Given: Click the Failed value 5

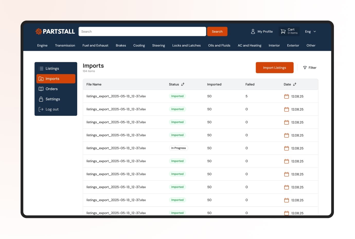Looking at the screenshot, I should pyautogui.click(x=246, y=96).
